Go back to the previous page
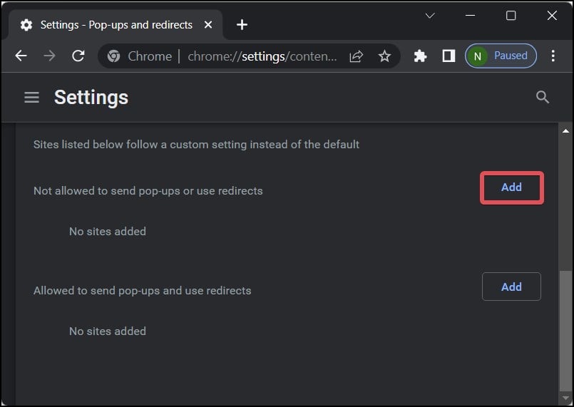 click(x=21, y=56)
